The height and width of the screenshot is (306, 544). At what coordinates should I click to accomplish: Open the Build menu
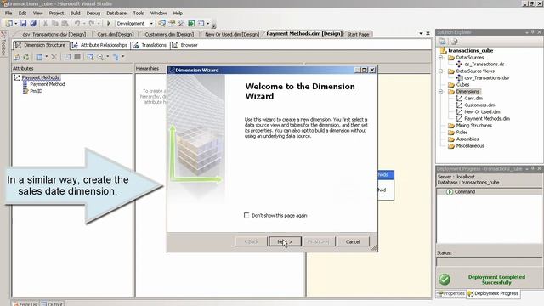75,14
